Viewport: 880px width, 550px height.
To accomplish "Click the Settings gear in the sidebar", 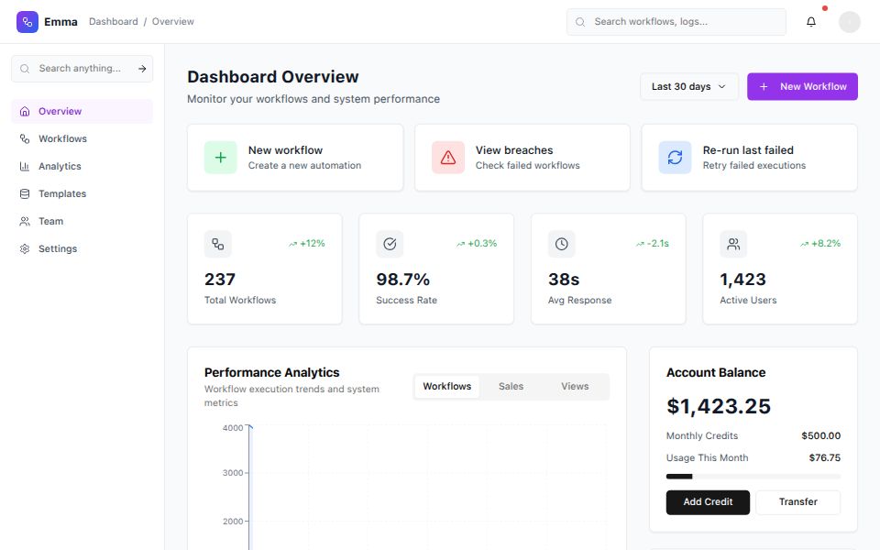I will pos(26,248).
